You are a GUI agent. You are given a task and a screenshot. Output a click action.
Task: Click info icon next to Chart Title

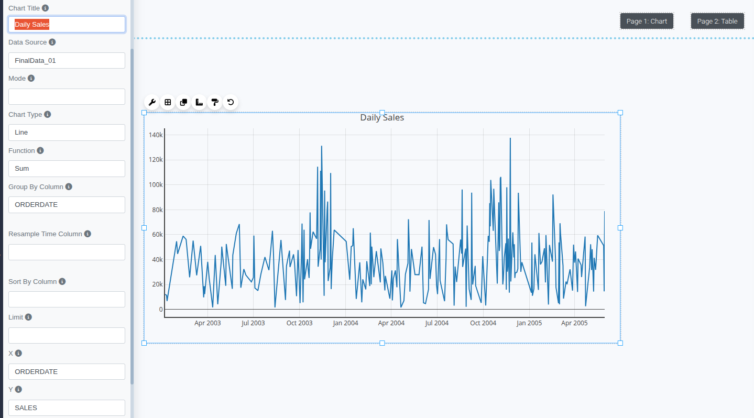[46, 8]
